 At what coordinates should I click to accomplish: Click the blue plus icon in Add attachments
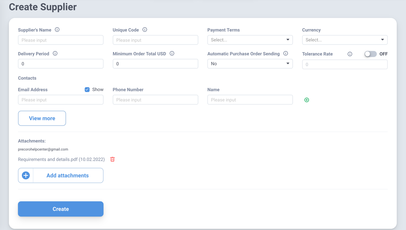26,175
